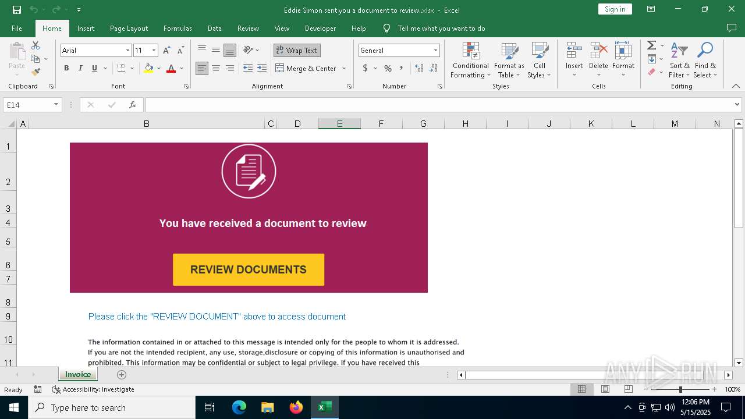
Task: Toggle Underline formatting
Action: click(x=94, y=68)
